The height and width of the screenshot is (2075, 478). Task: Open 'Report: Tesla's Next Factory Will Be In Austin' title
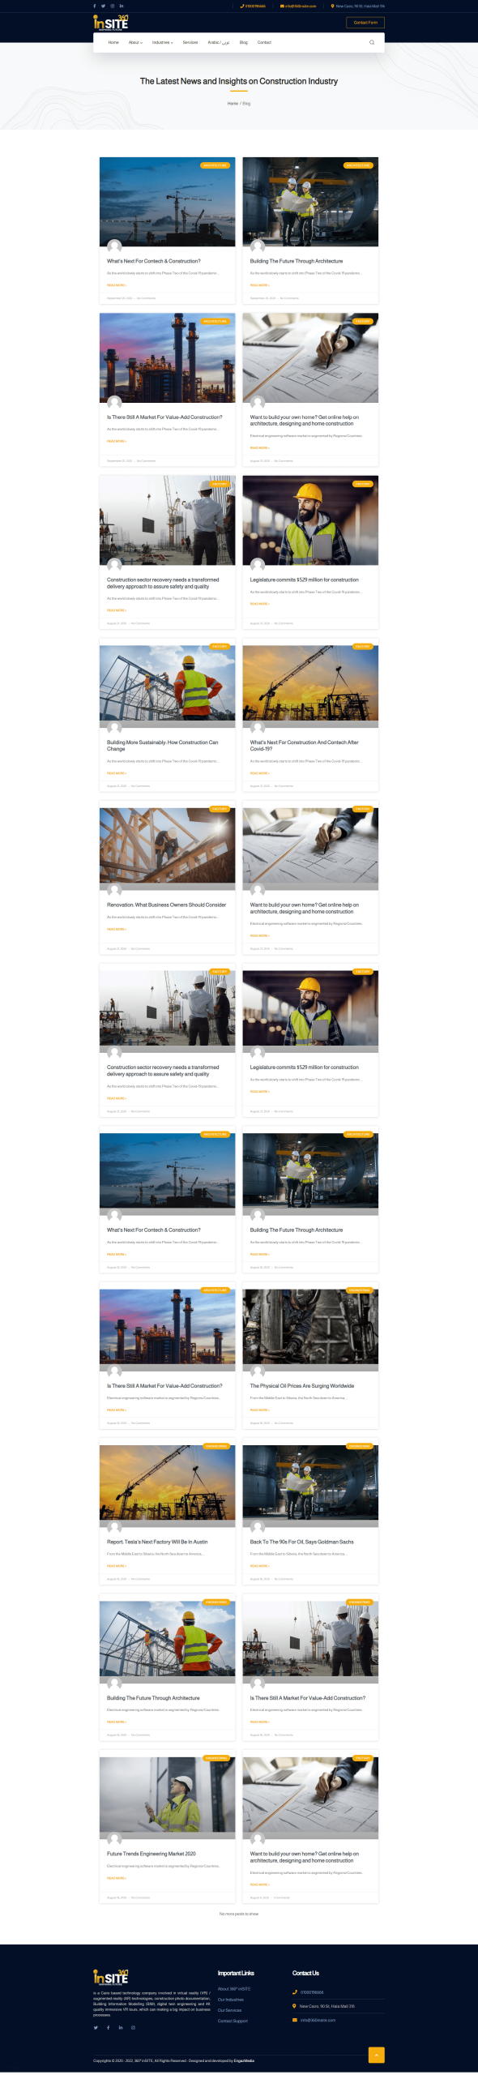(x=157, y=1542)
